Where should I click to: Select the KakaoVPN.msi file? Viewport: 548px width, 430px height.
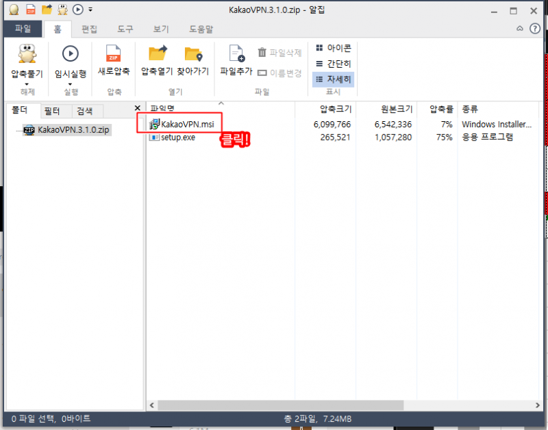pyautogui.click(x=187, y=124)
